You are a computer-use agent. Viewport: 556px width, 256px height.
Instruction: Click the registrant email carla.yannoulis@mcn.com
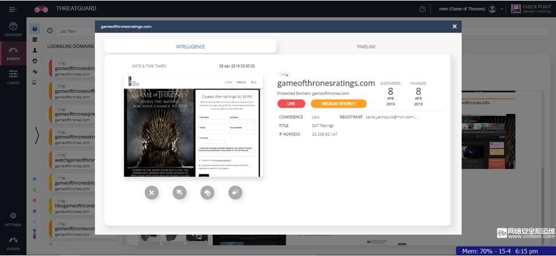point(392,117)
